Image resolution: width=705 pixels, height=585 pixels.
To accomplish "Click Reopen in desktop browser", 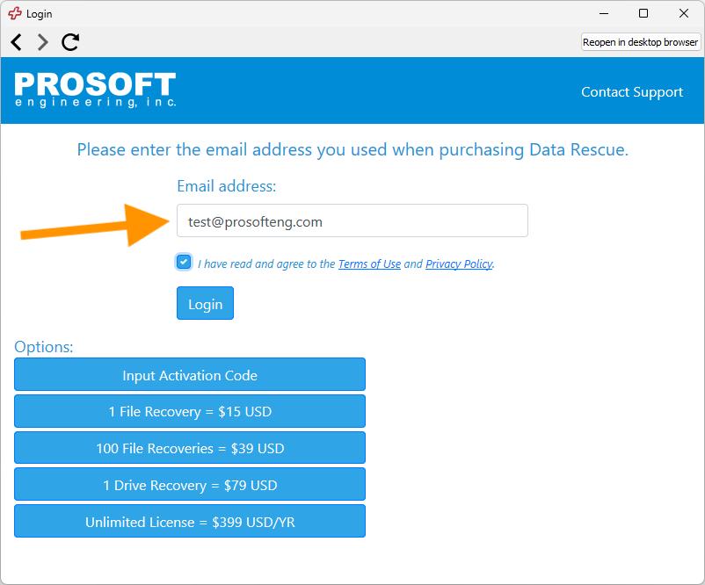I will point(641,41).
